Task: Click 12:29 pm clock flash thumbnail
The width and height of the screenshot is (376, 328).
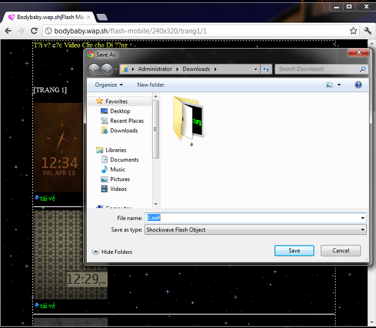Action: [70, 255]
